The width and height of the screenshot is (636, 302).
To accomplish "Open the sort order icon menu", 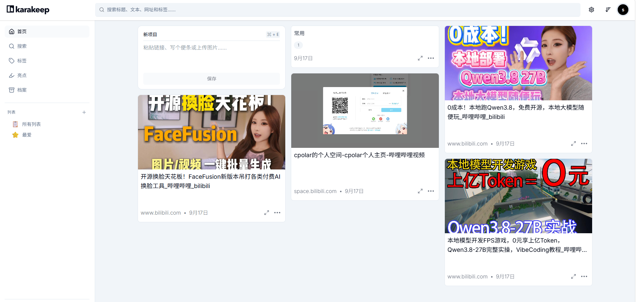I will click(608, 10).
